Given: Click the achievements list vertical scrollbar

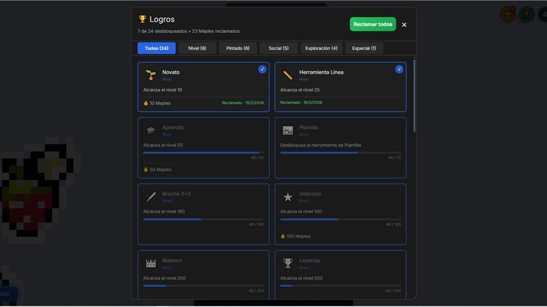Looking at the screenshot, I should coord(414,96).
